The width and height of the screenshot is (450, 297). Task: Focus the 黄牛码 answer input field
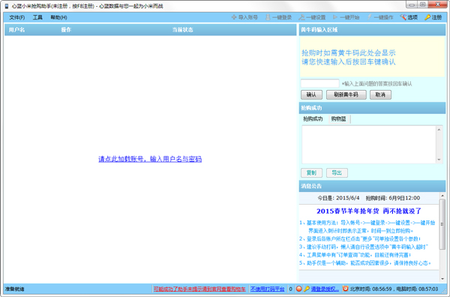319,83
